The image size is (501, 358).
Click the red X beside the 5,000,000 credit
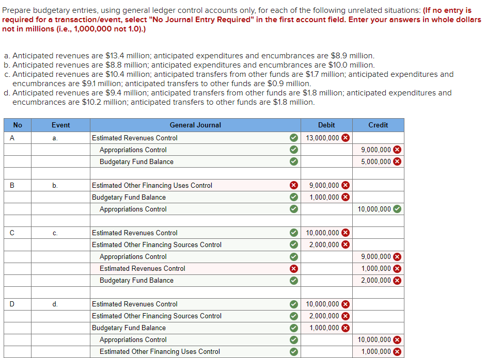point(397,161)
